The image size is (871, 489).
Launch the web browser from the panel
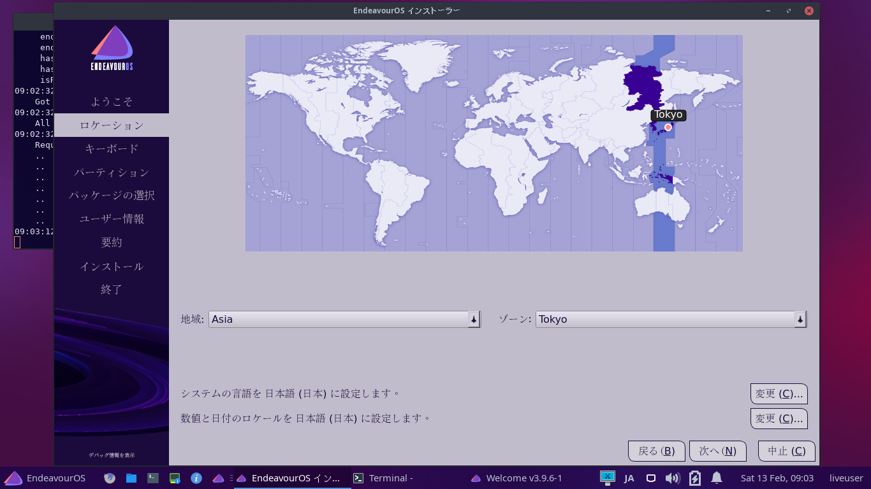click(110, 478)
